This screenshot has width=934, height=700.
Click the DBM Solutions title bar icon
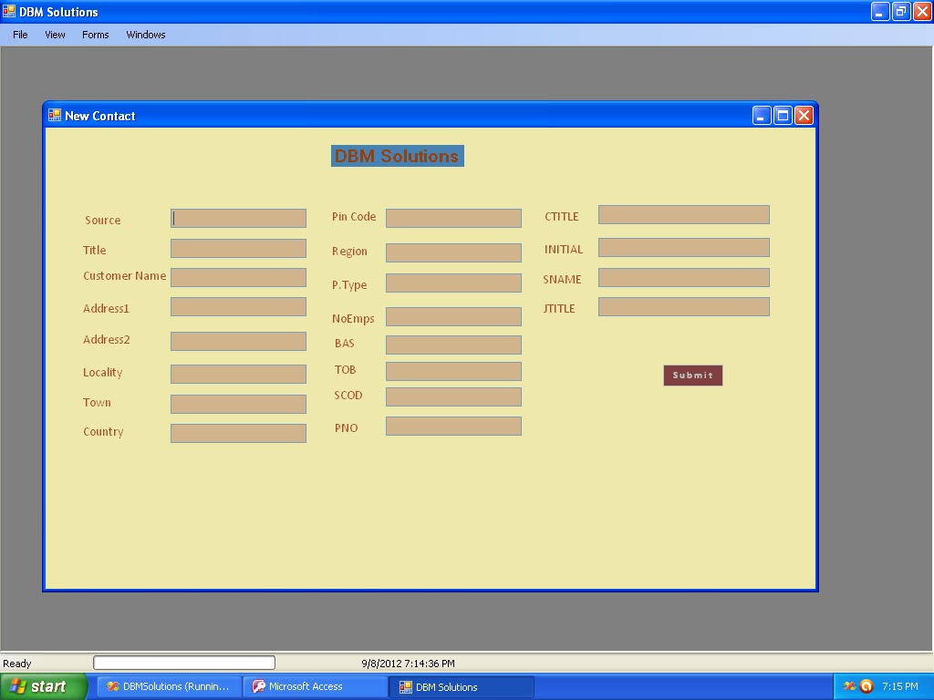tap(11, 11)
